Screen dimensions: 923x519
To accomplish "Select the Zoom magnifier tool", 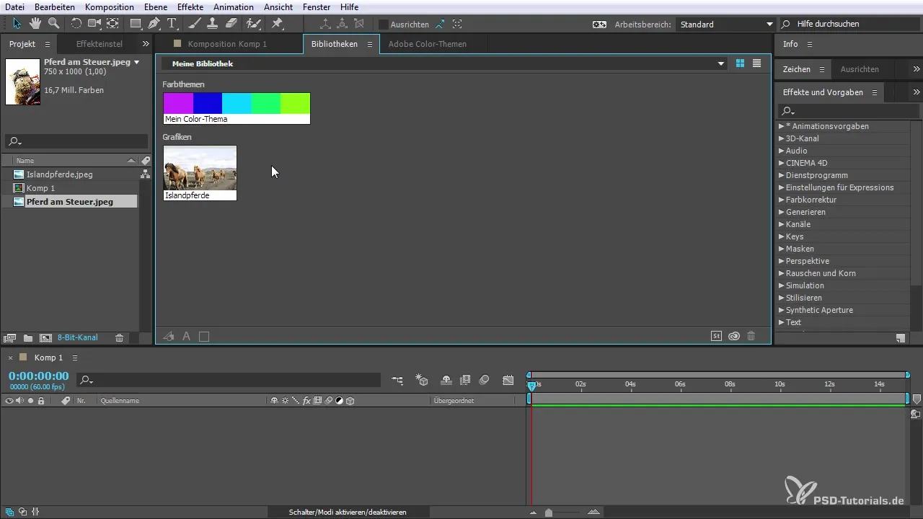I will tap(53, 24).
